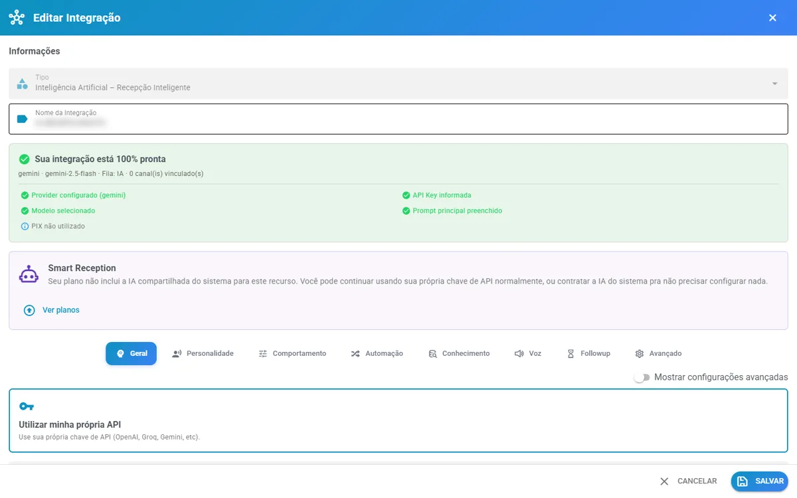
Task: Click 'Sua integração está 100% pronta' heading
Action: [100, 159]
